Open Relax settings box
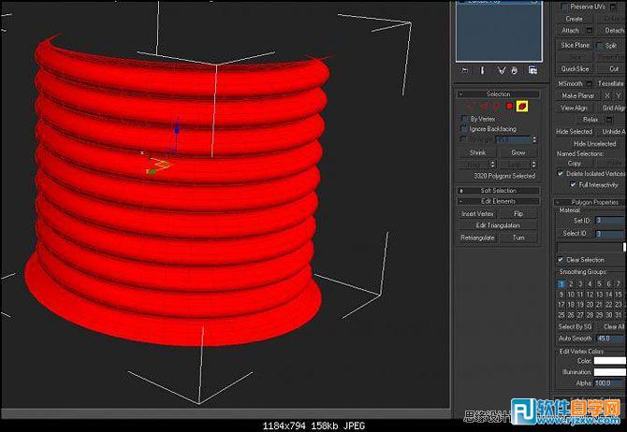This screenshot has width=627, height=432. click(608, 120)
